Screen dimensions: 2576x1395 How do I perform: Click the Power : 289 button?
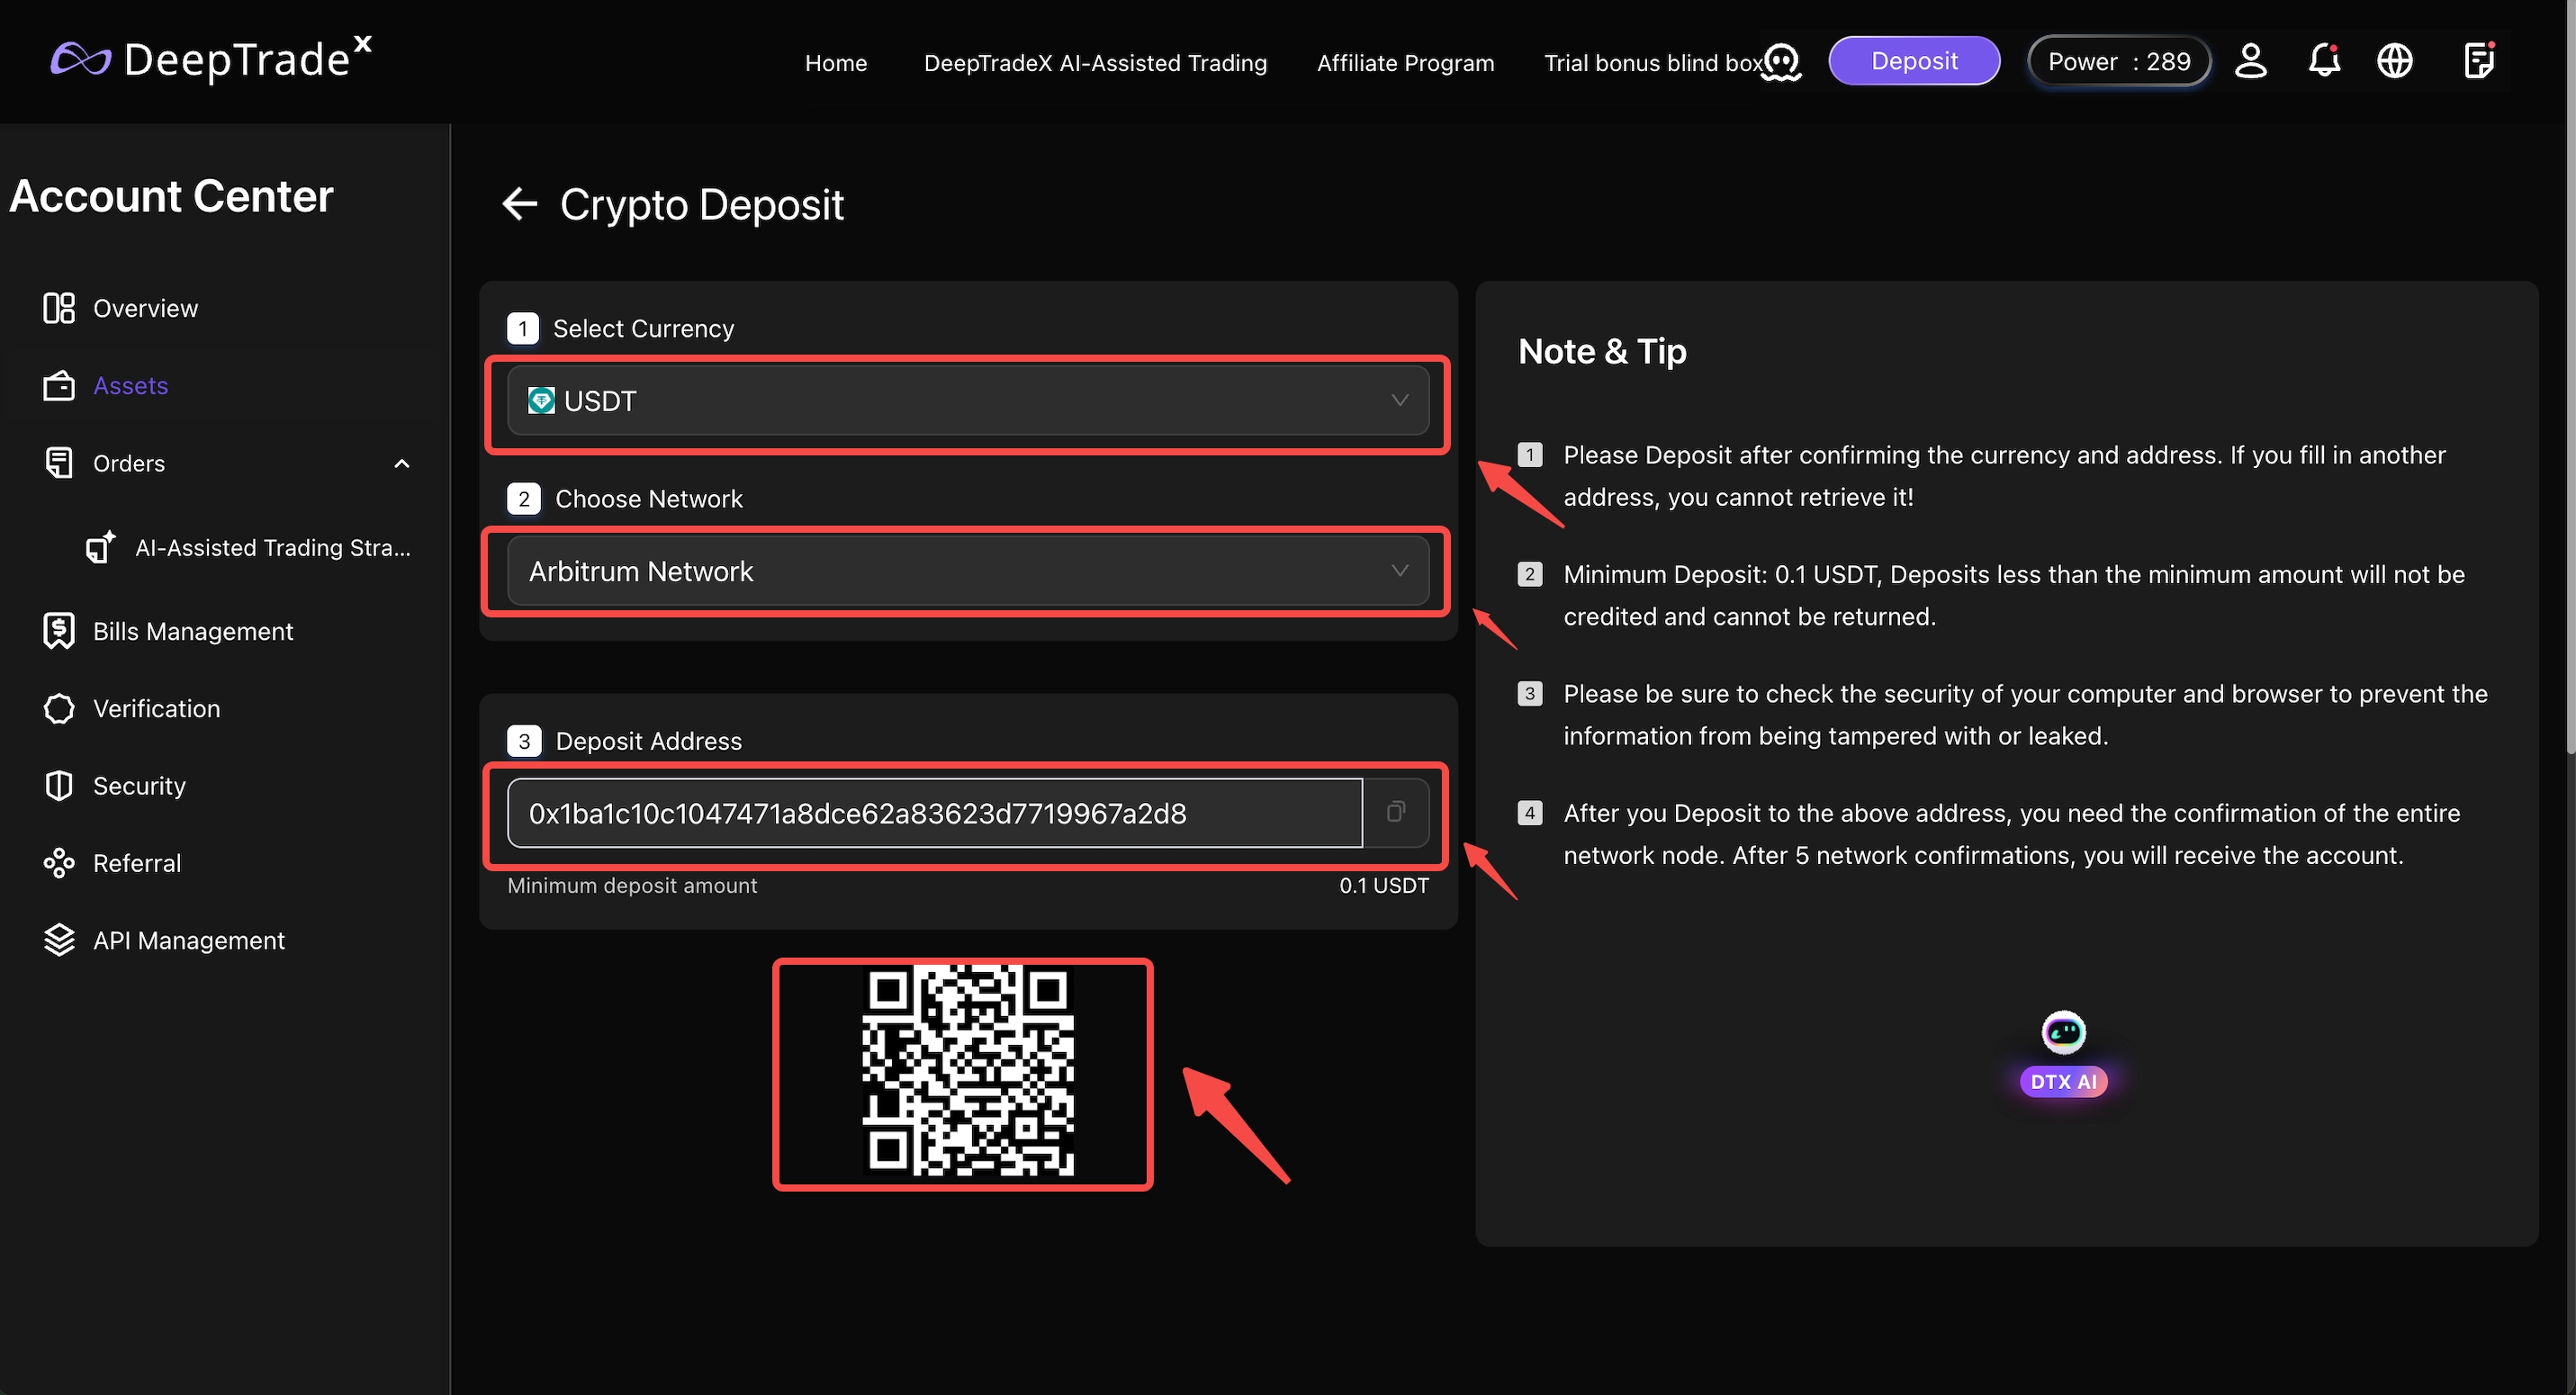(x=2119, y=62)
